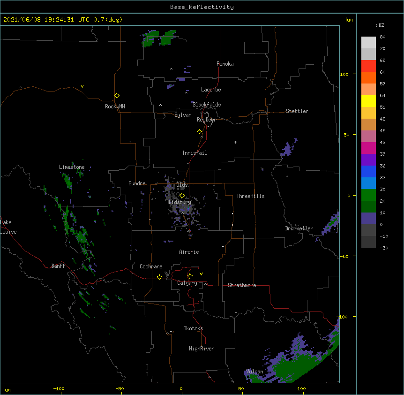The height and width of the screenshot is (395, 404).
Task: Click the RedDeer city label
Action: 206,120
